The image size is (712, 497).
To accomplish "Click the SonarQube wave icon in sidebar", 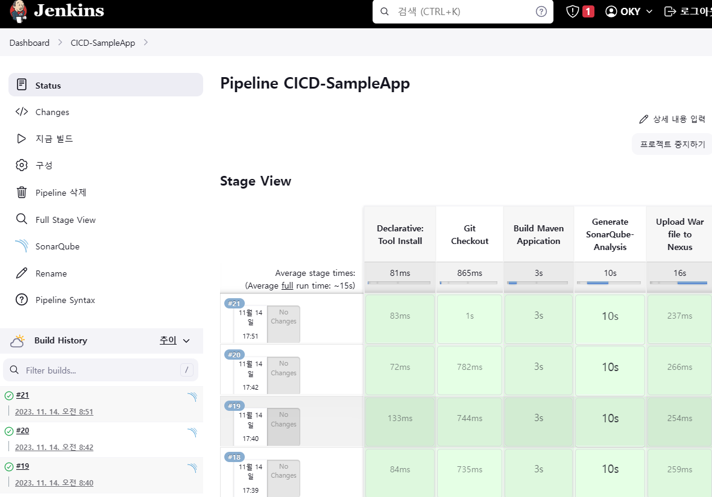I will click(x=21, y=246).
